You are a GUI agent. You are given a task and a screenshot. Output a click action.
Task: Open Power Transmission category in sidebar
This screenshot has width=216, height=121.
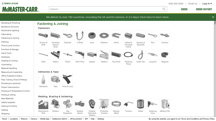[10, 87]
